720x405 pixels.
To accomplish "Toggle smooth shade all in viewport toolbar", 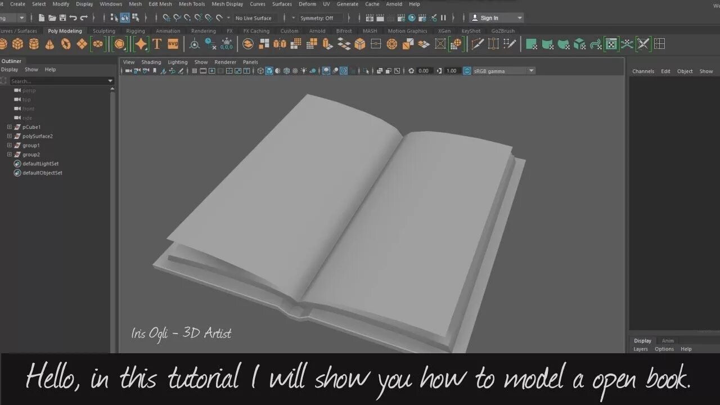I will [269, 71].
